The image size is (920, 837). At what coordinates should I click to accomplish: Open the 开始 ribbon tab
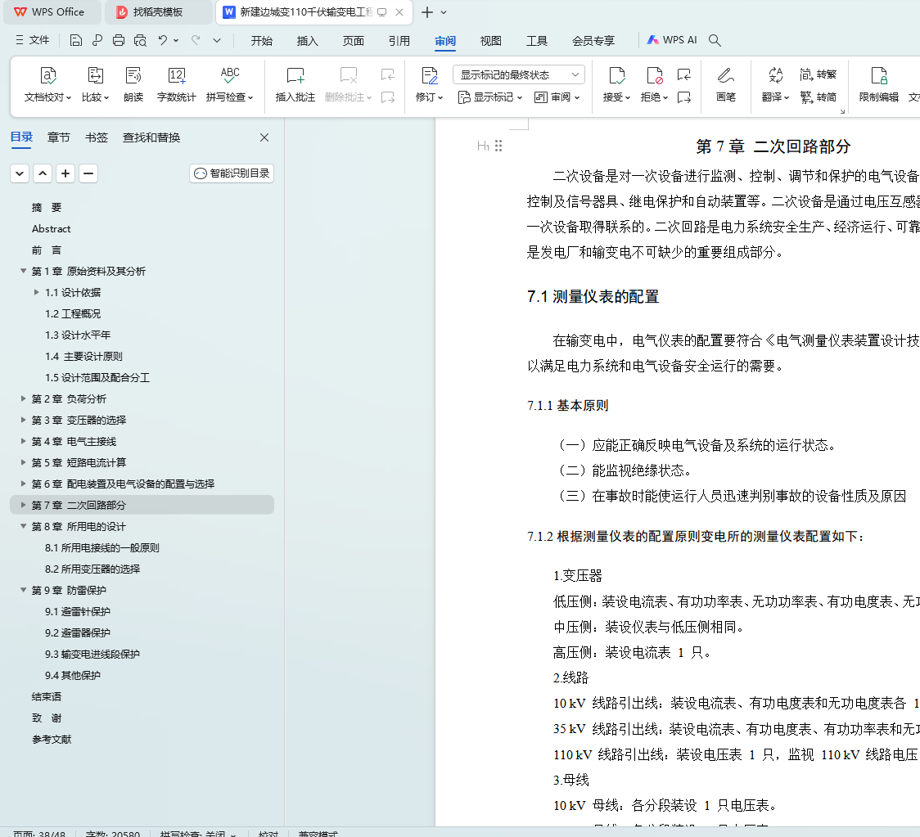pyautogui.click(x=262, y=40)
